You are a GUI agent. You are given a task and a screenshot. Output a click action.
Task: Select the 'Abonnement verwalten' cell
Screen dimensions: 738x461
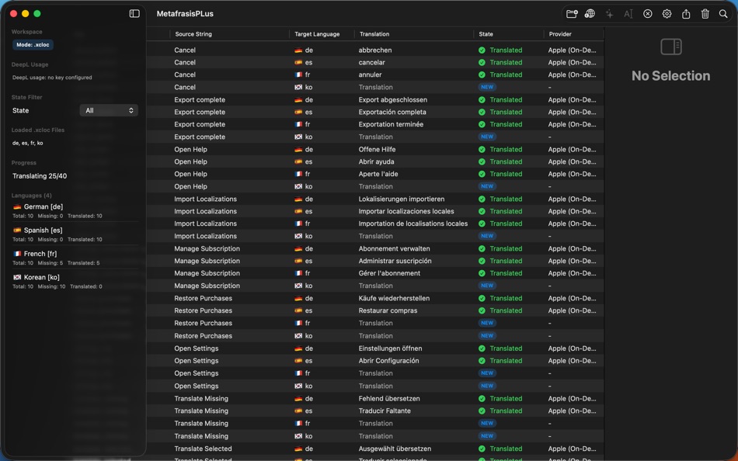(394, 248)
